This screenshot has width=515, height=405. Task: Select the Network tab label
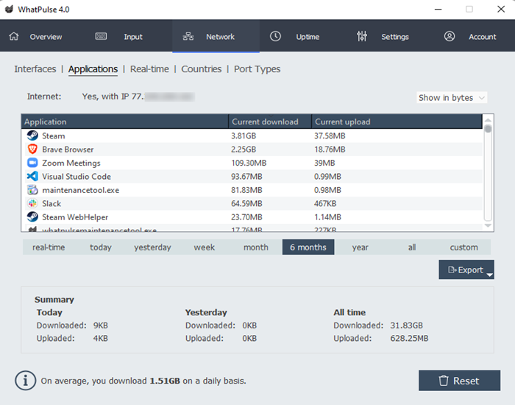tap(220, 37)
